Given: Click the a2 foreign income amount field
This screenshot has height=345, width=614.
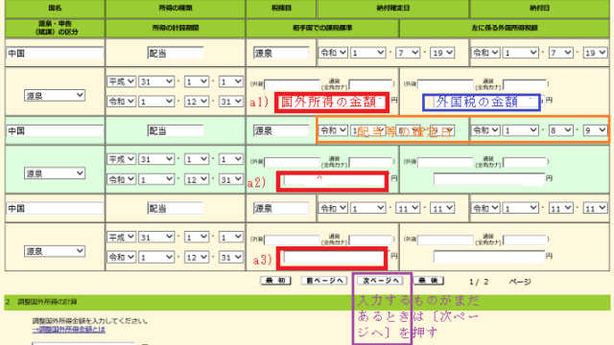Looking at the screenshot, I should click(334, 180).
